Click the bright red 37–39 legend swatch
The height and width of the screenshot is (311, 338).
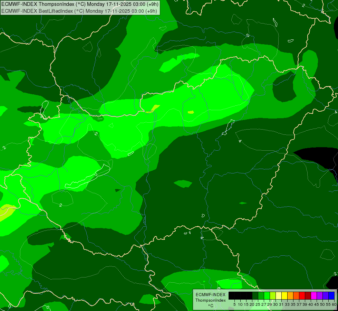click(302, 295)
